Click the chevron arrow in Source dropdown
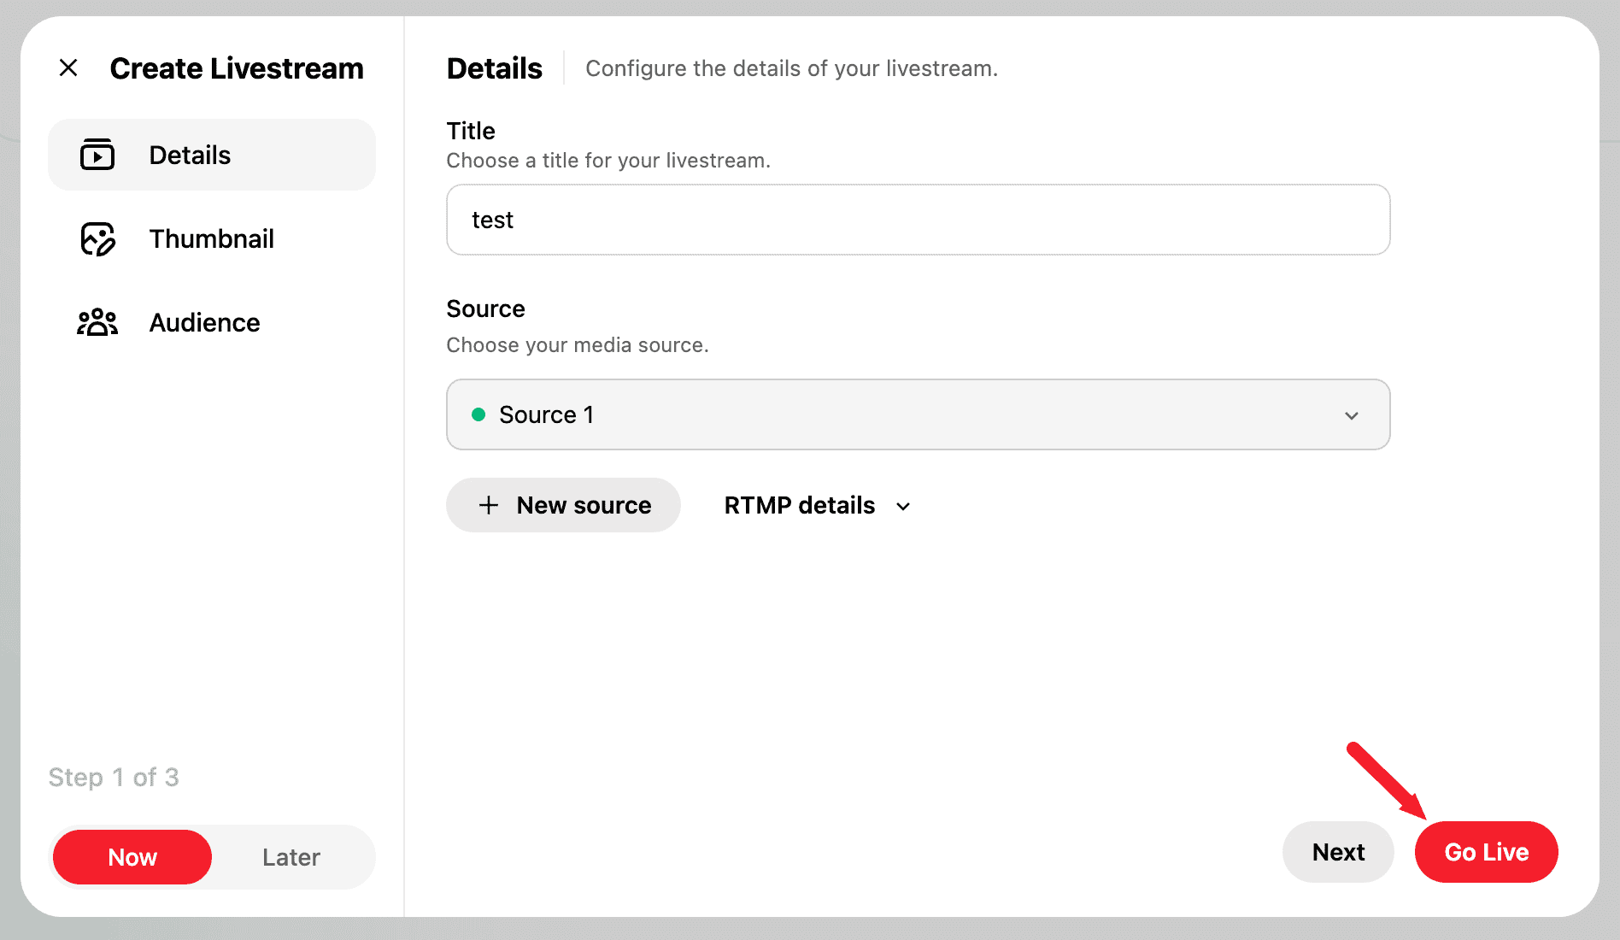 coord(1352,415)
